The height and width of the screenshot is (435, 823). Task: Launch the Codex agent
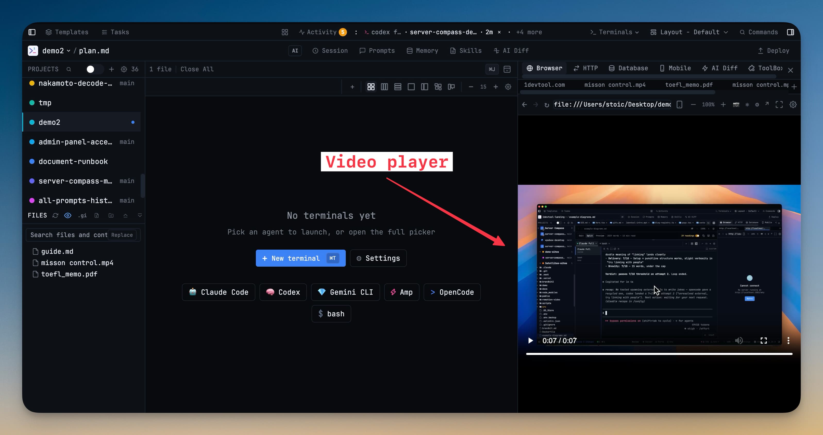[283, 292]
